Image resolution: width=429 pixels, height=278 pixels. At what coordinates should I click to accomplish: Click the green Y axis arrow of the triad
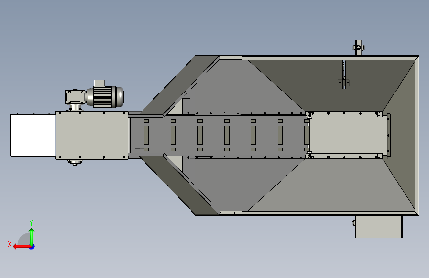tap(32, 236)
